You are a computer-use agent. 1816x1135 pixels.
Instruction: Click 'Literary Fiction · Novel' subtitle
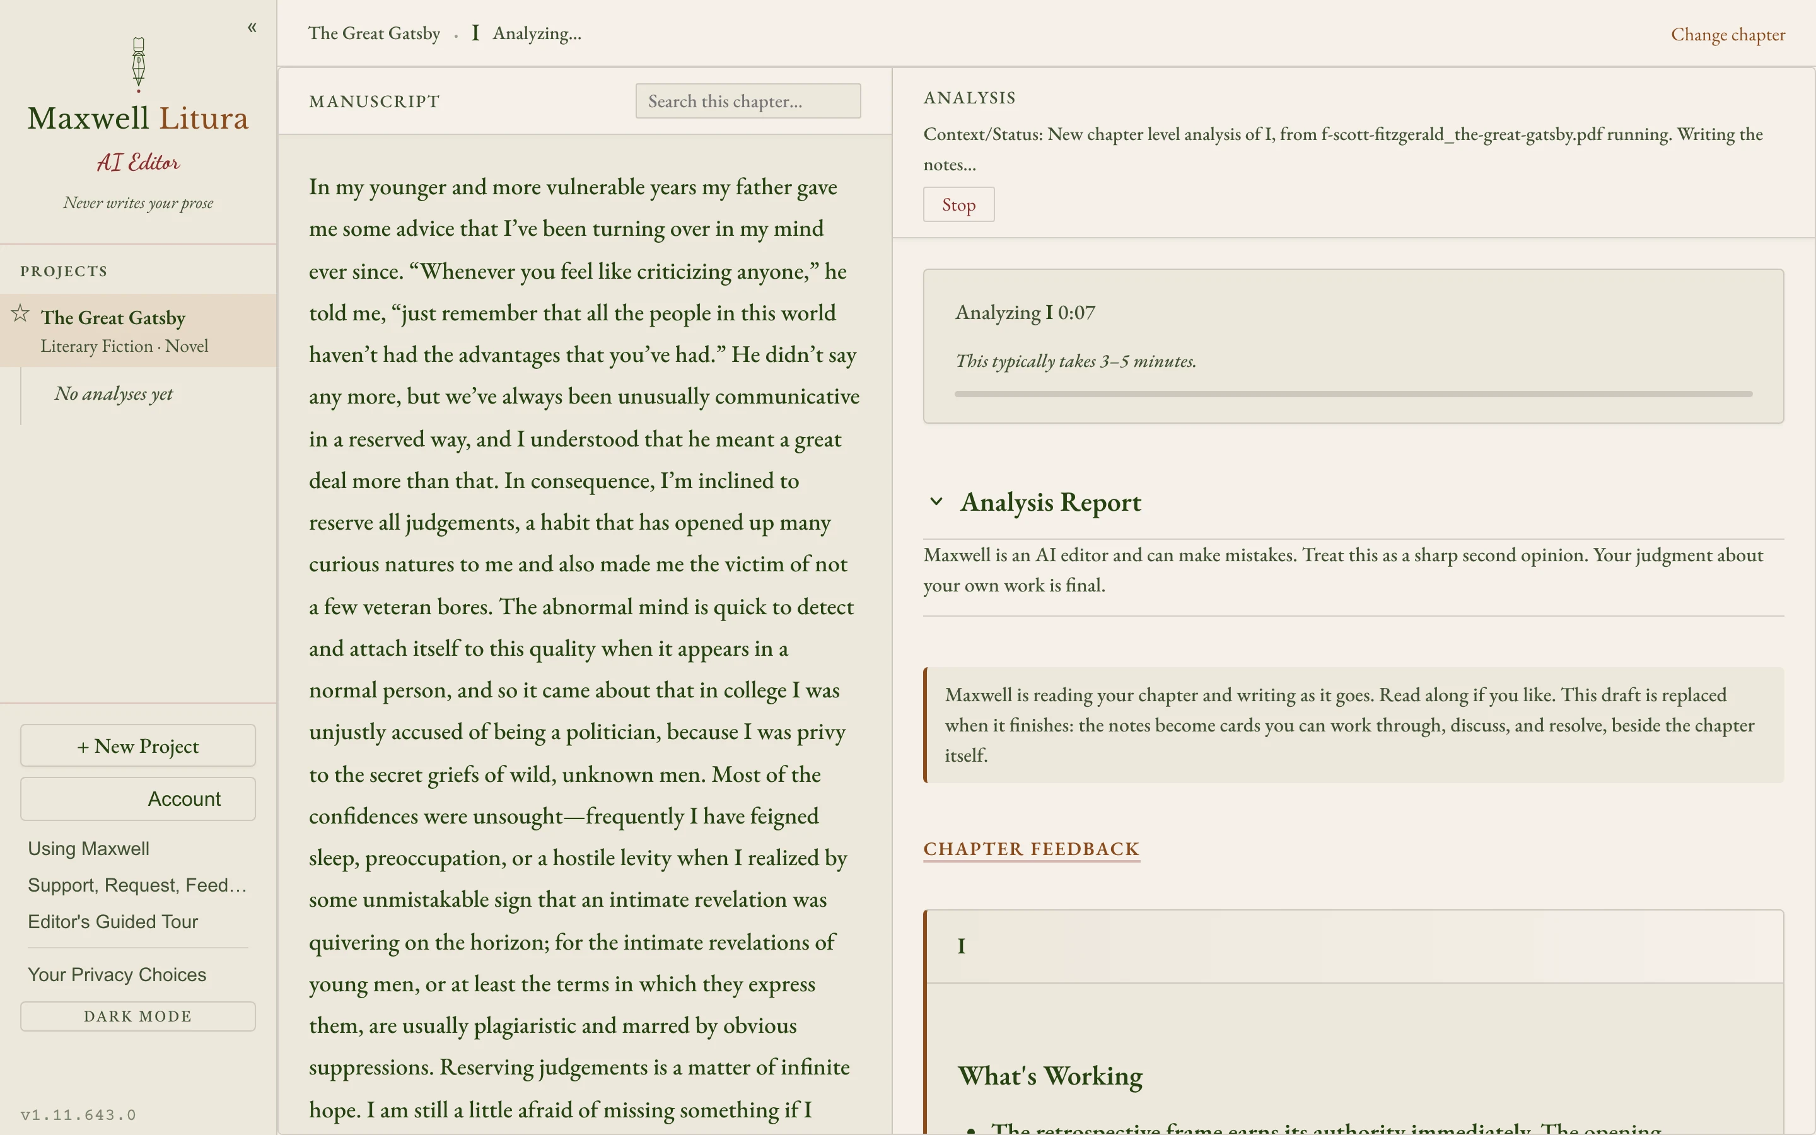[x=125, y=346]
